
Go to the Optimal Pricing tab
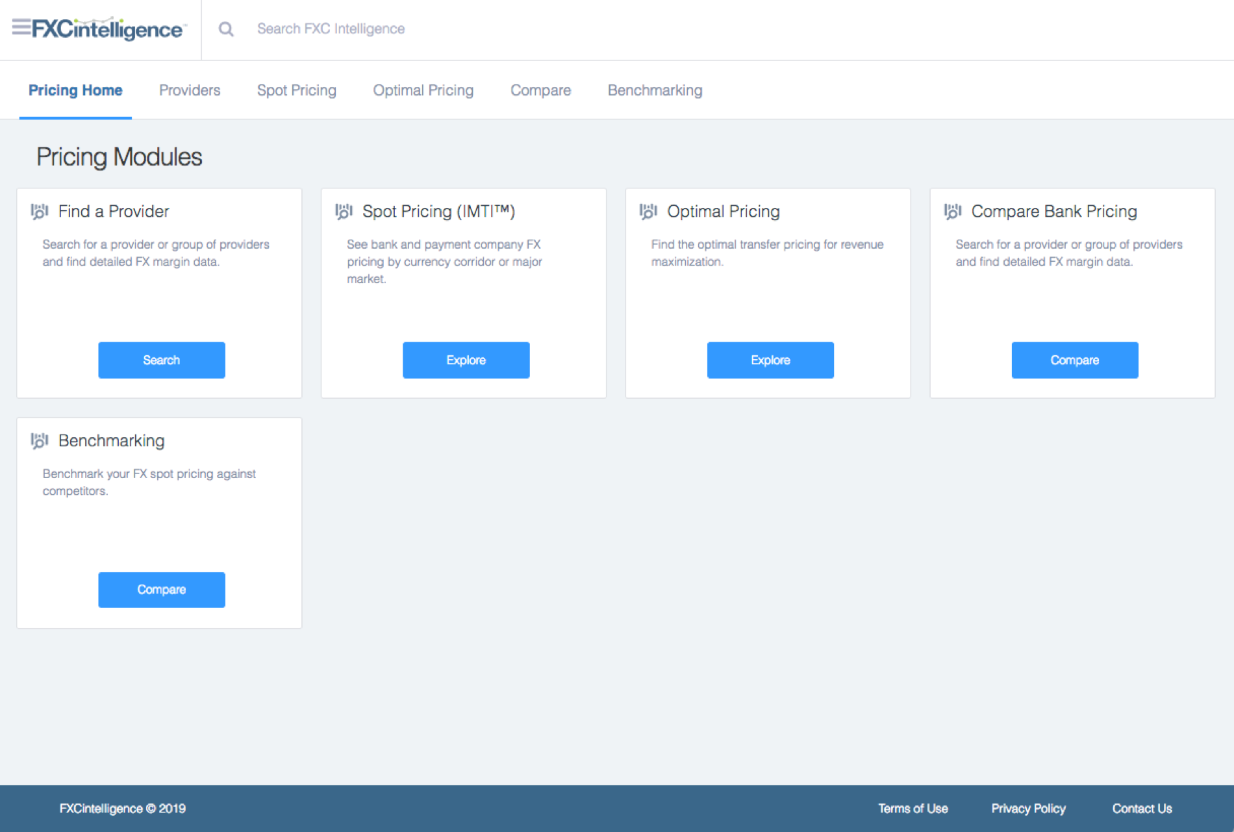(423, 90)
